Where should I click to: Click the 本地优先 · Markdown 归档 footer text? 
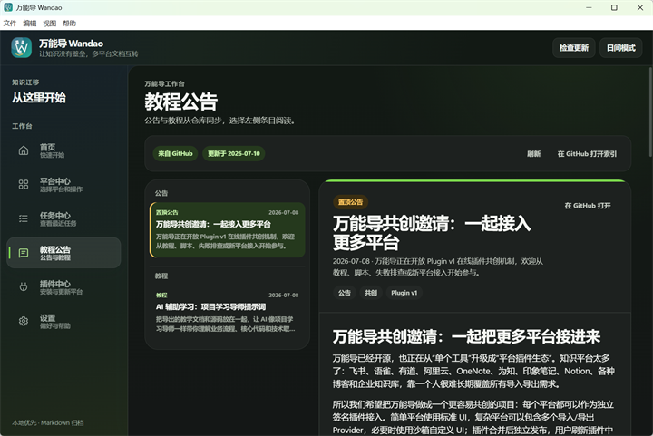tap(48, 422)
